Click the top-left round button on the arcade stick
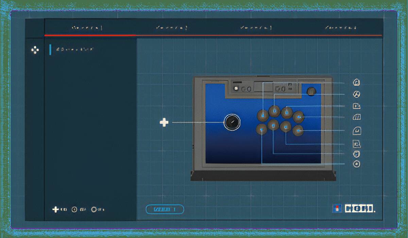The width and height of the screenshot is (408, 238). click(x=262, y=115)
